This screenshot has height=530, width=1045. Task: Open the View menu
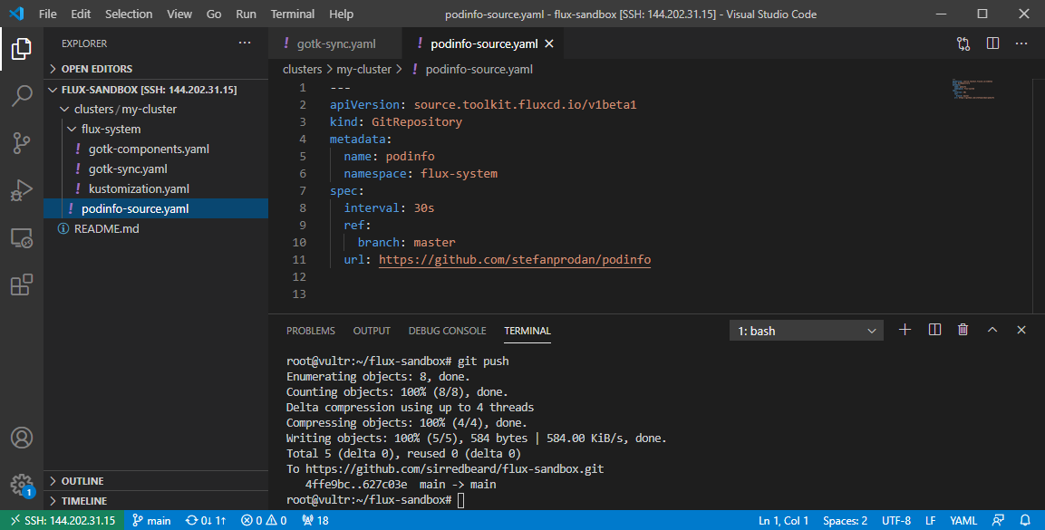(179, 14)
